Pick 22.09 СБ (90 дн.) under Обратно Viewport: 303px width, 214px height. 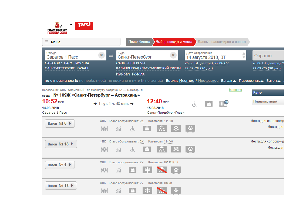(x=267, y=68)
